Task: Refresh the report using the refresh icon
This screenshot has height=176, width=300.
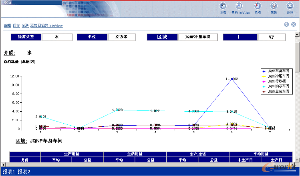Action: pos(287,24)
